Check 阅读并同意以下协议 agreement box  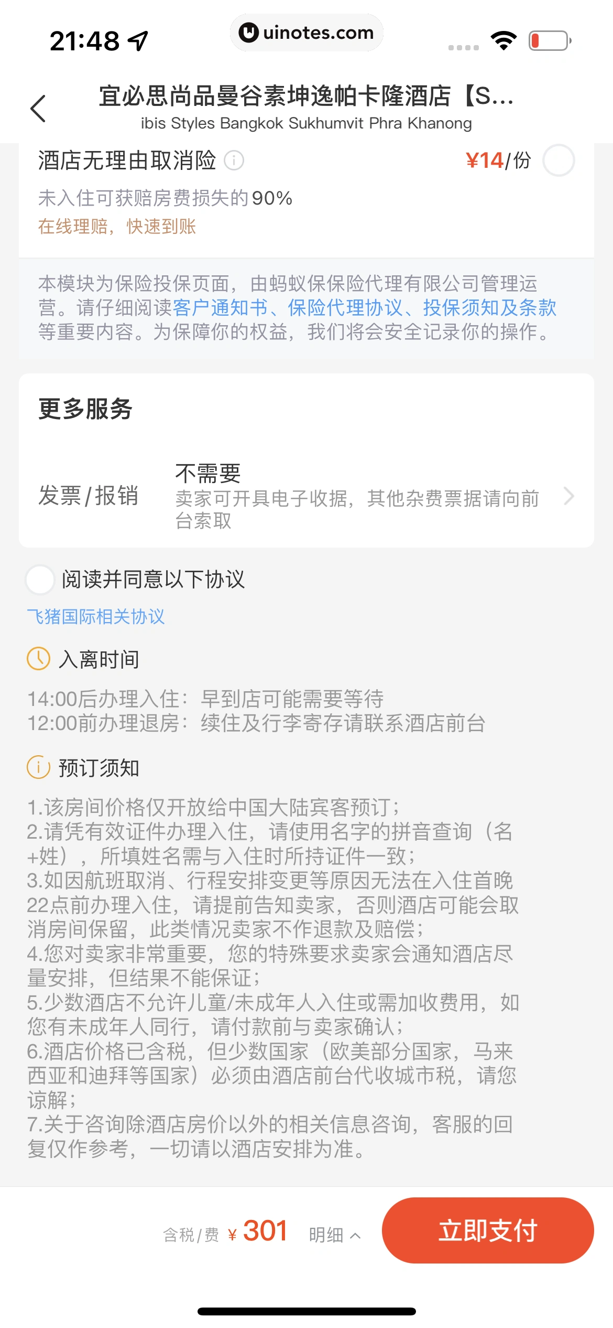(x=40, y=580)
